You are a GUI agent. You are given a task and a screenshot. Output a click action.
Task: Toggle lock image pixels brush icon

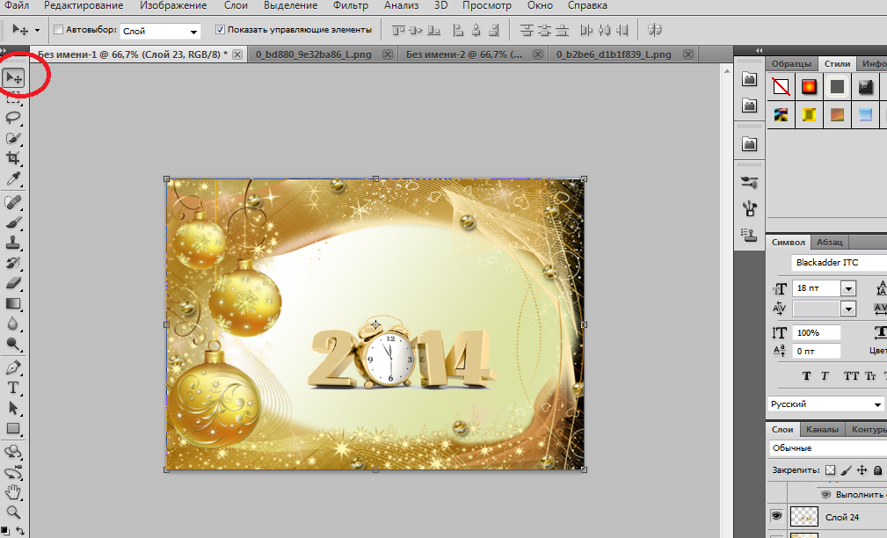(x=846, y=470)
